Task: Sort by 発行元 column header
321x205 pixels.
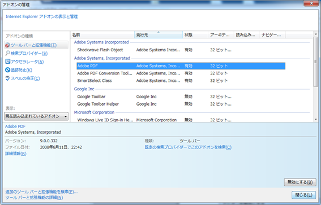Action: click(x=159, y=35)
